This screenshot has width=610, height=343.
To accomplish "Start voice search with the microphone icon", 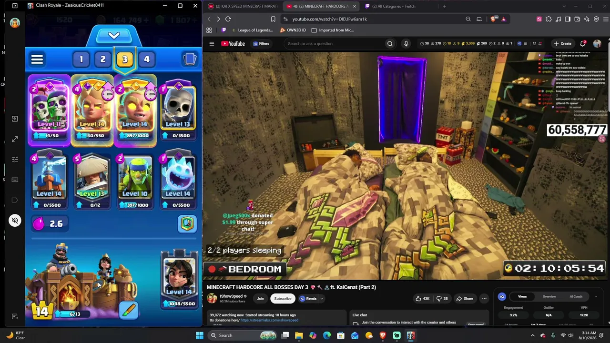I will [406, 44].
